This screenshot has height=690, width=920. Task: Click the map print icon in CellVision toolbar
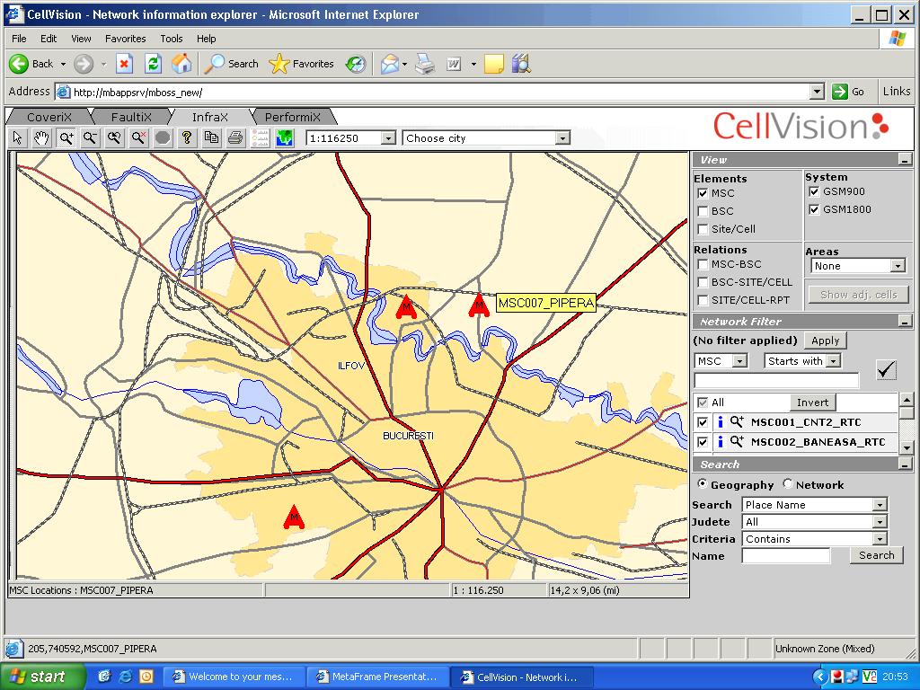235,137
